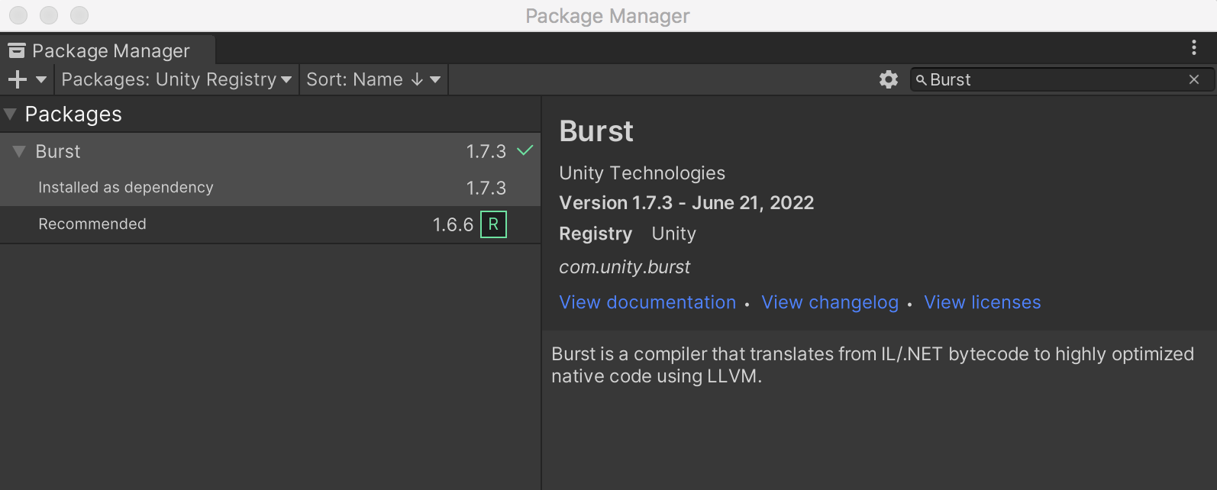Open the gear settings icon
The width and height of the screenshot is (1217, 490).
tap(888, 79)
